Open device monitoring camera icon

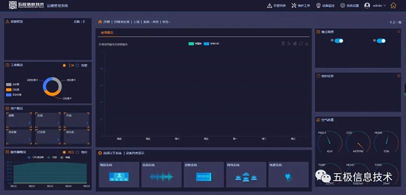[319, 6]
